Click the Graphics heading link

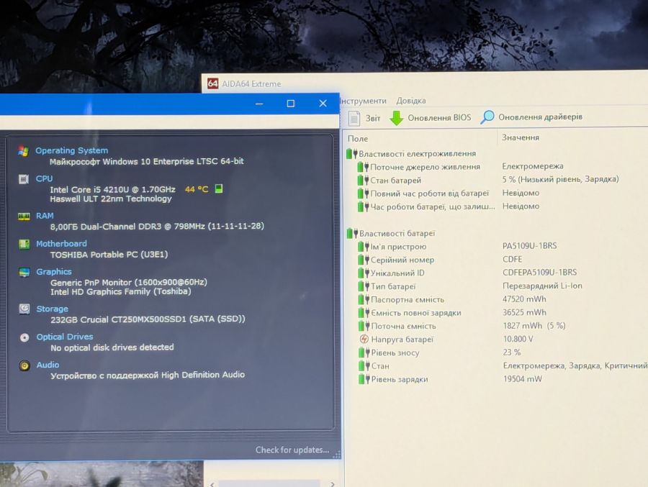pyautogui.click(x=54, y=272)
